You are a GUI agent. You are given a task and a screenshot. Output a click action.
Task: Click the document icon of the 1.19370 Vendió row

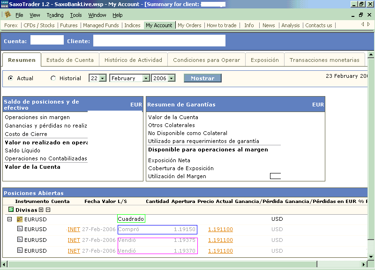click(20, 251)
